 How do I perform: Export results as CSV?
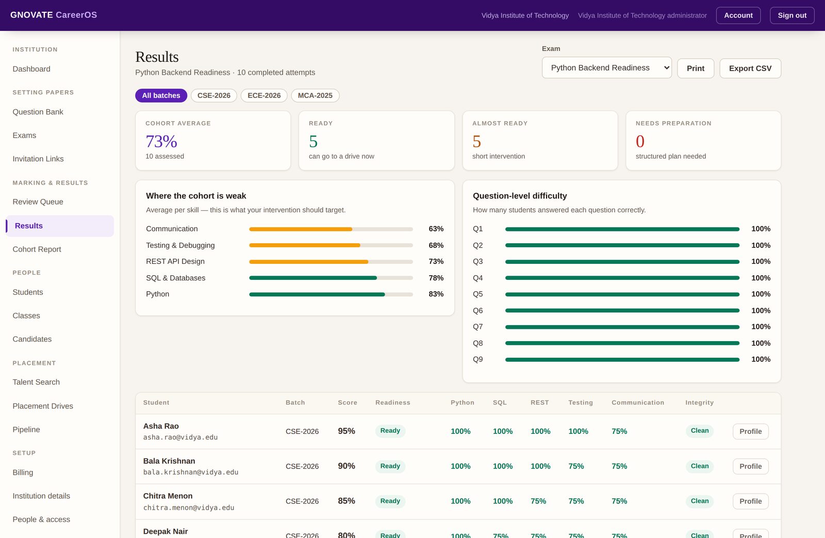750,68
